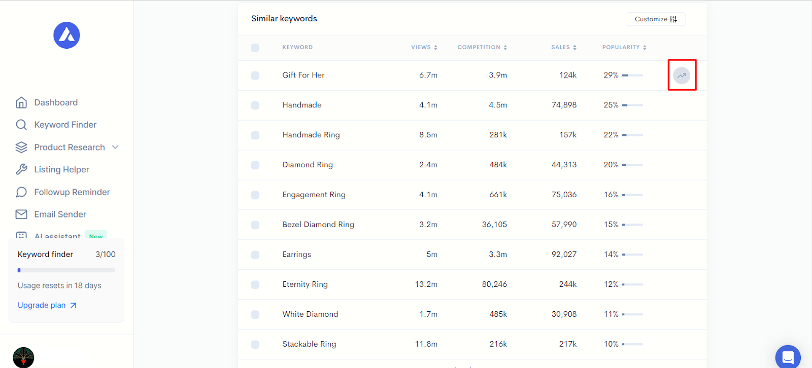Click the Handmade keyword
The height and width of the screenshot is (368, 812).
302,105
